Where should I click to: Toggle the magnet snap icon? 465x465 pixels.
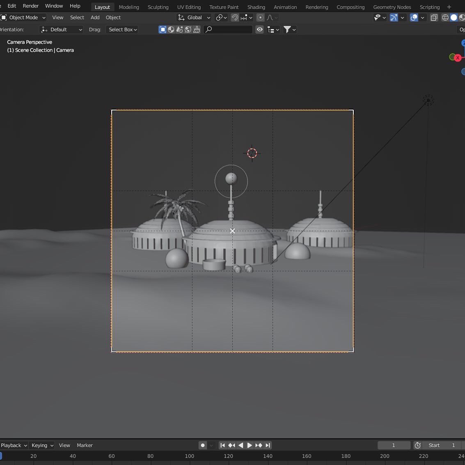coord(235,18)
